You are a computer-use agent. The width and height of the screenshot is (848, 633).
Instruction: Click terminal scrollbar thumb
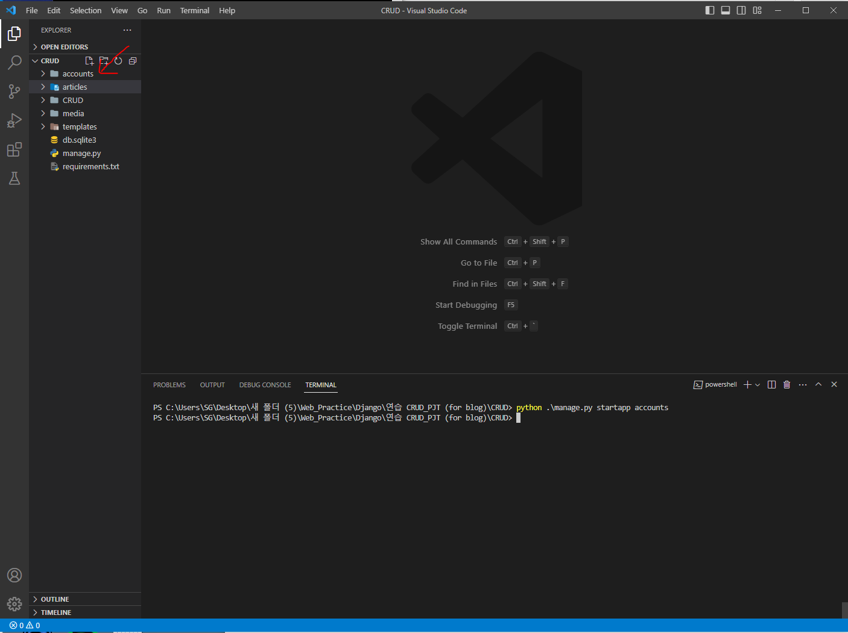844,610
